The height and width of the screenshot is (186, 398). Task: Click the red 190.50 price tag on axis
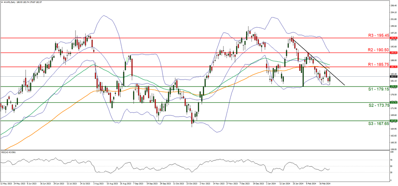click(x=394, y=53)
